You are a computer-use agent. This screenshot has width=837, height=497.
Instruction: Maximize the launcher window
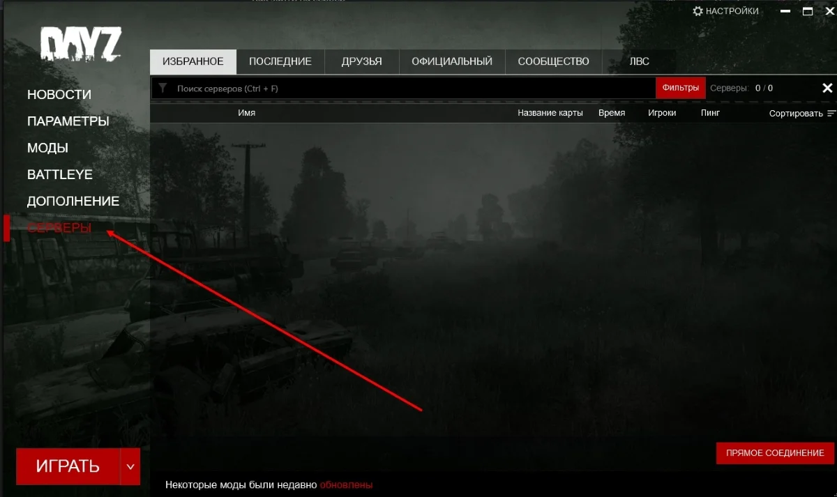pyautogui.click(x=808, y=11)
